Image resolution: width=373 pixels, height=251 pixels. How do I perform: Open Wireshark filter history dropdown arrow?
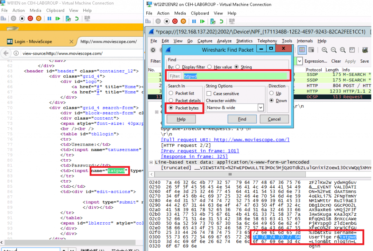click(x=299, y=61)
